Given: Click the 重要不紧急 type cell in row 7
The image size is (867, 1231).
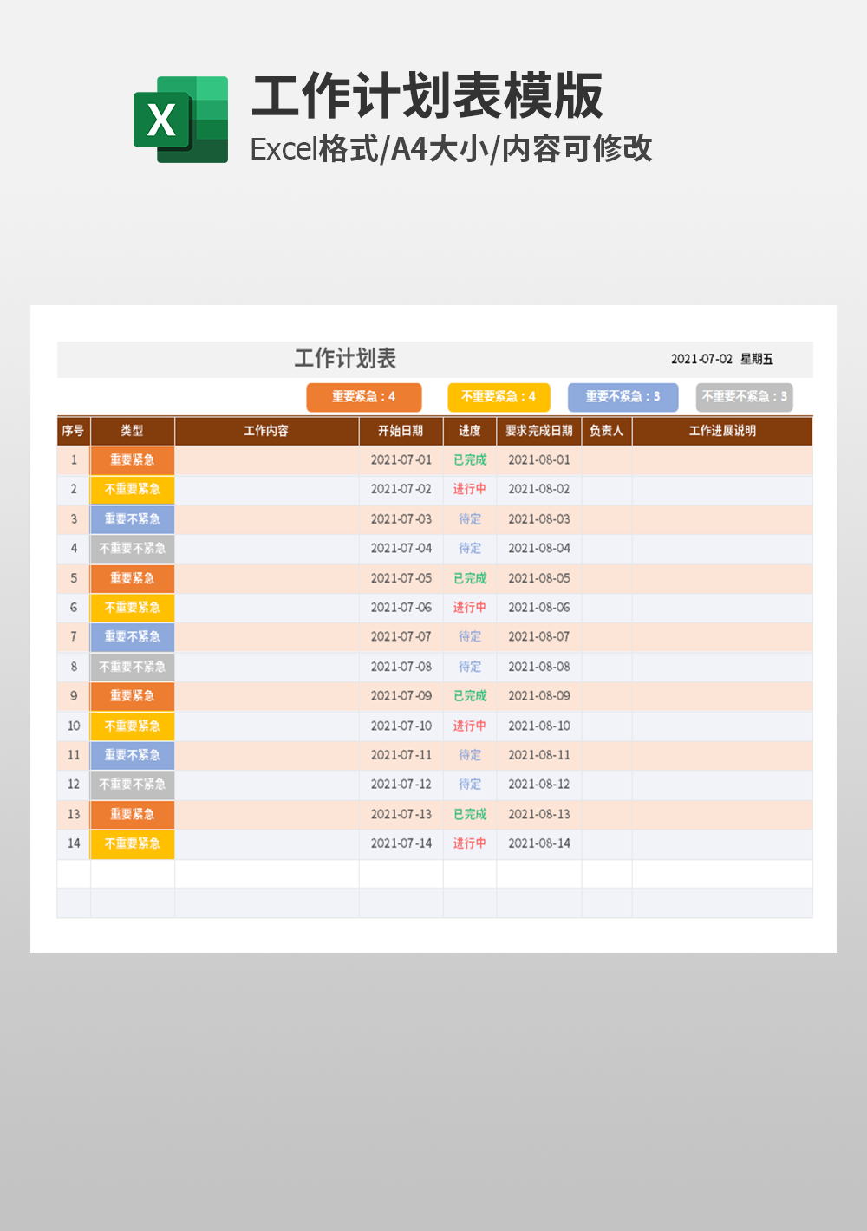Looking at the screenshot, I should tap(133, 637).
